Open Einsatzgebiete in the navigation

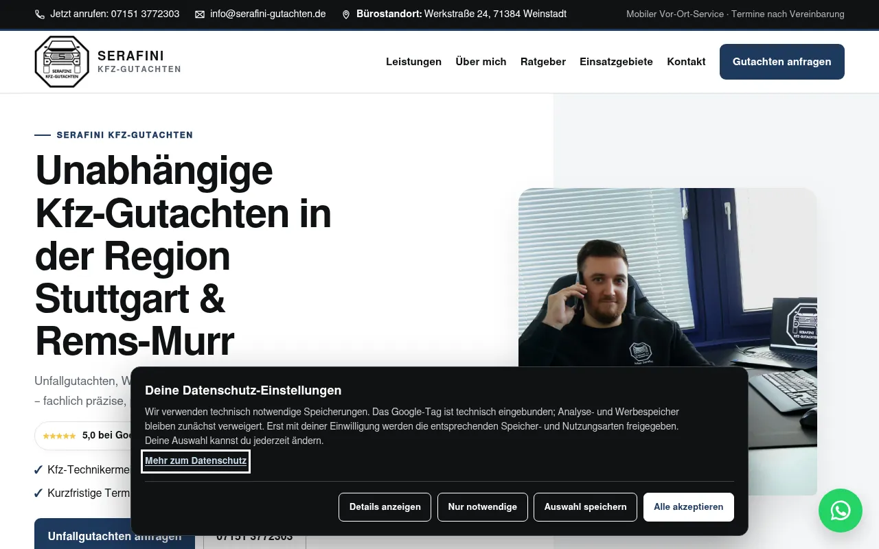(616, 62)
